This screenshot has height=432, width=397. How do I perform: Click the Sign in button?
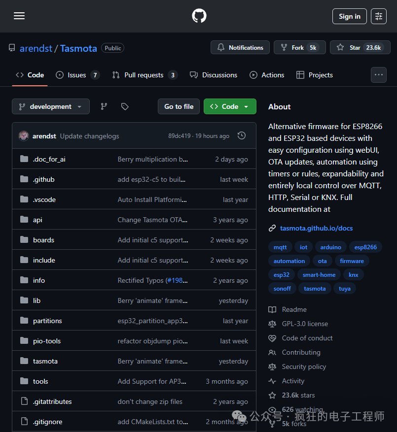[x=349, y=16]
